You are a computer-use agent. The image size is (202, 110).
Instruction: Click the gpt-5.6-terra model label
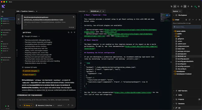coord(27,32)
